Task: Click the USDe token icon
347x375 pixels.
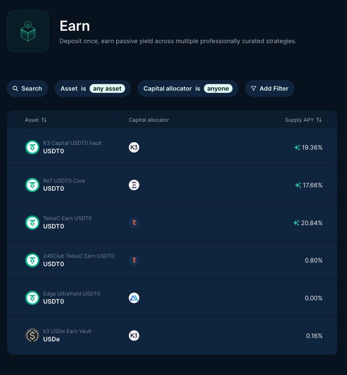Action: pyautogui.click(x=32, y=335)
